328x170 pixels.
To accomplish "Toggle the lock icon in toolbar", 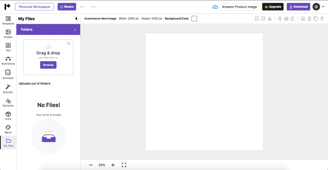I will click(309, 19).
